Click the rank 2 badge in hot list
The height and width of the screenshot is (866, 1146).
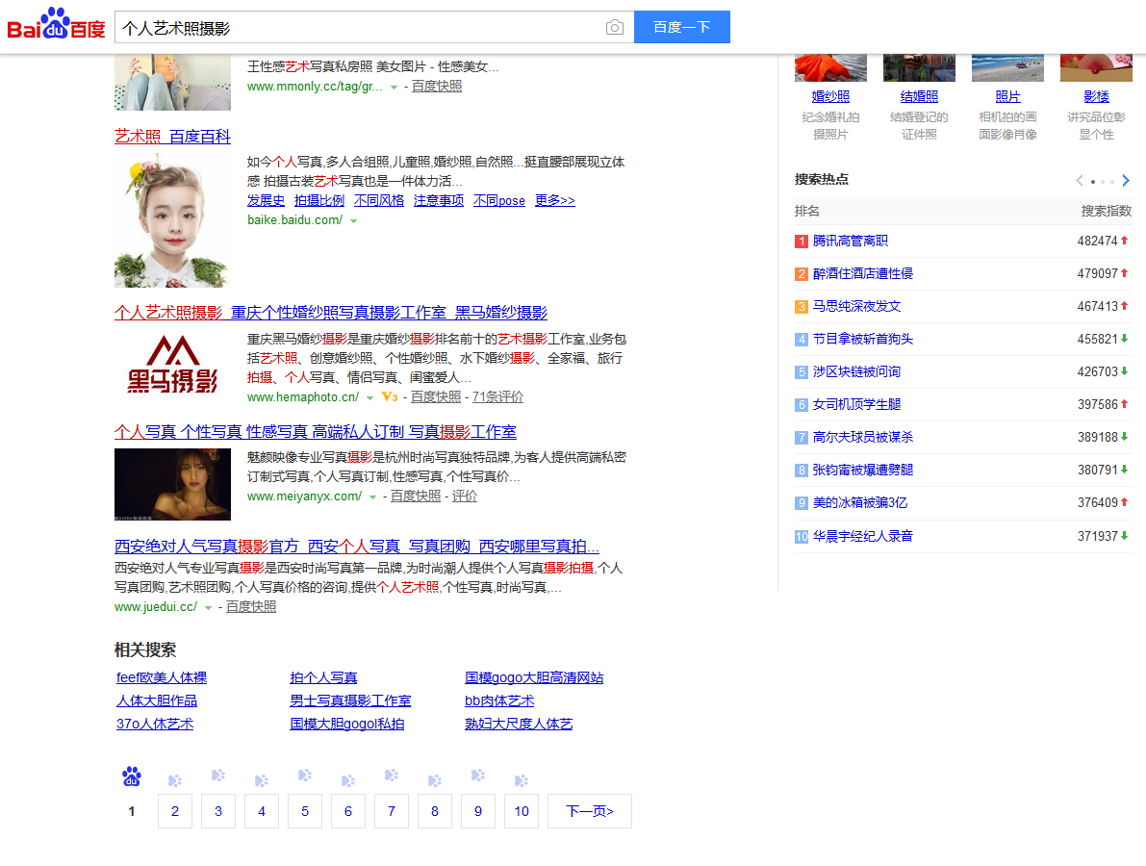(x=802, y=274)
